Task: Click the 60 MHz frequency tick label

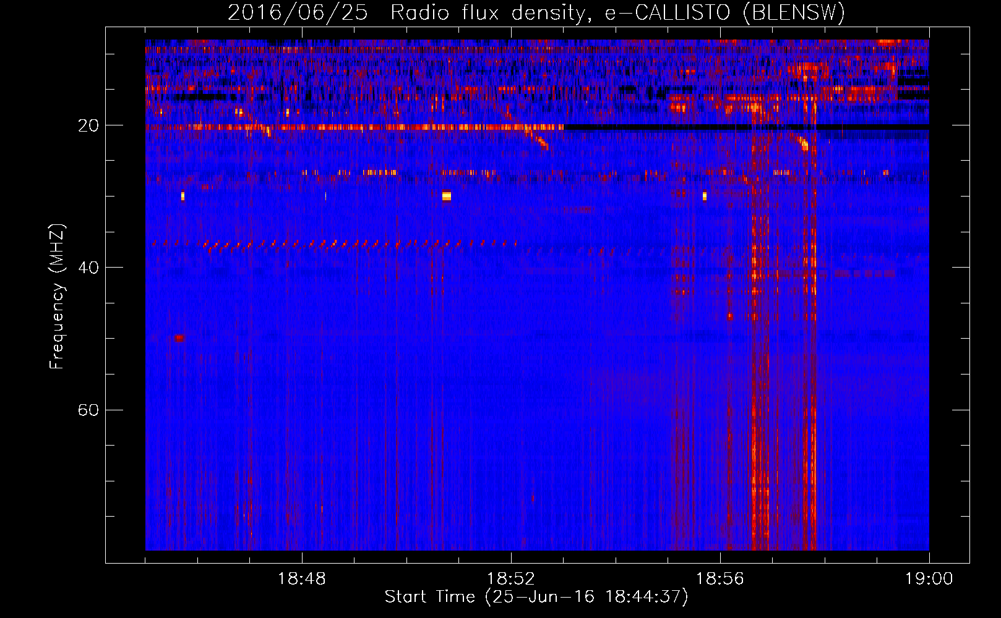Action: click(88, 410)
